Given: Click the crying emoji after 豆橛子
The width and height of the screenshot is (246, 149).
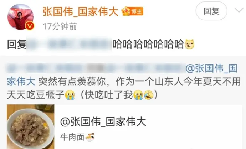Looking at the screenshot, I should (70, 95).
